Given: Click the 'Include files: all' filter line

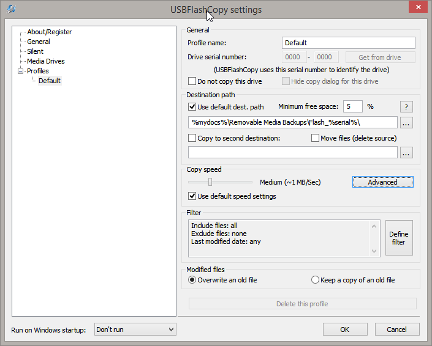Looking at the screenshot, I should click(214, 226).
